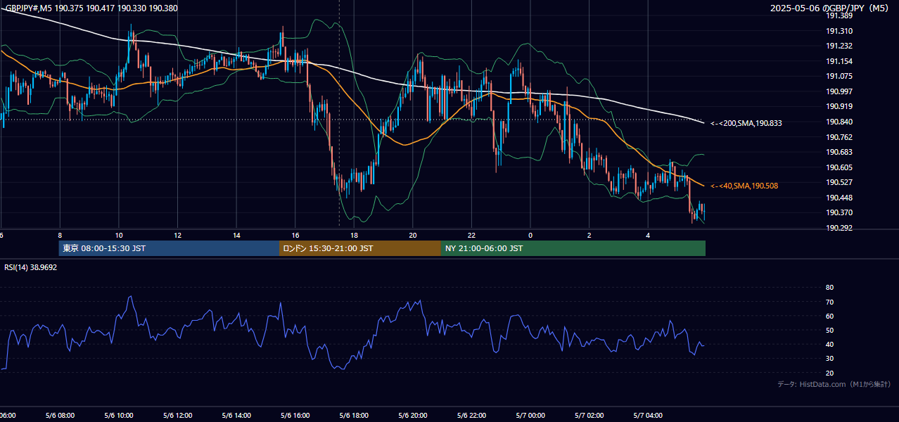The width and height of the screenshot is (899, 422).
Task: Click the bottom axis label 5/6 14:00
Action: [x=236, y=416]
